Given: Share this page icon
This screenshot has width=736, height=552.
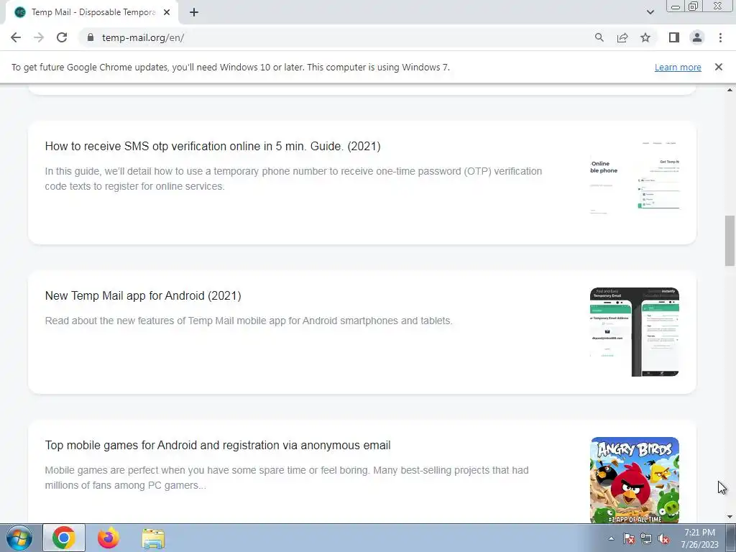Looking at the screenshot, I should click(x=622, y=37).
